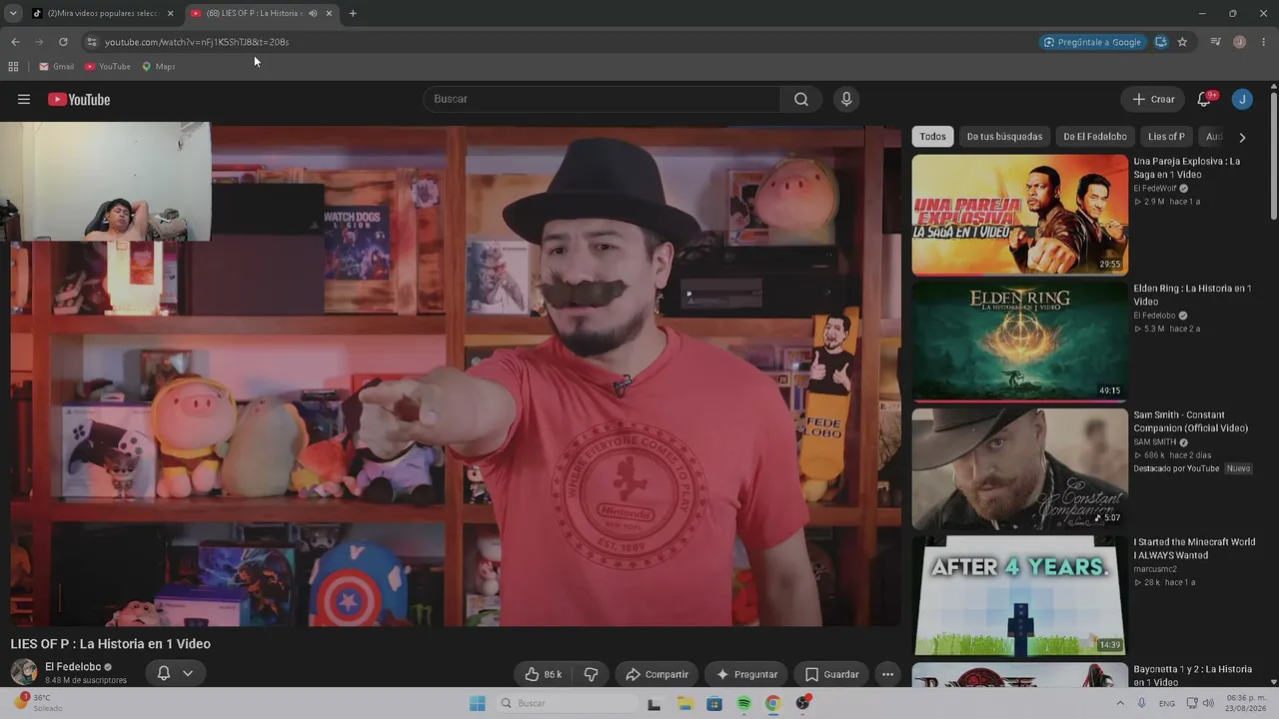Select the "De El Fedelobo" chip
Viewport: 1279px width, 719px height.
pos(1095,137)
